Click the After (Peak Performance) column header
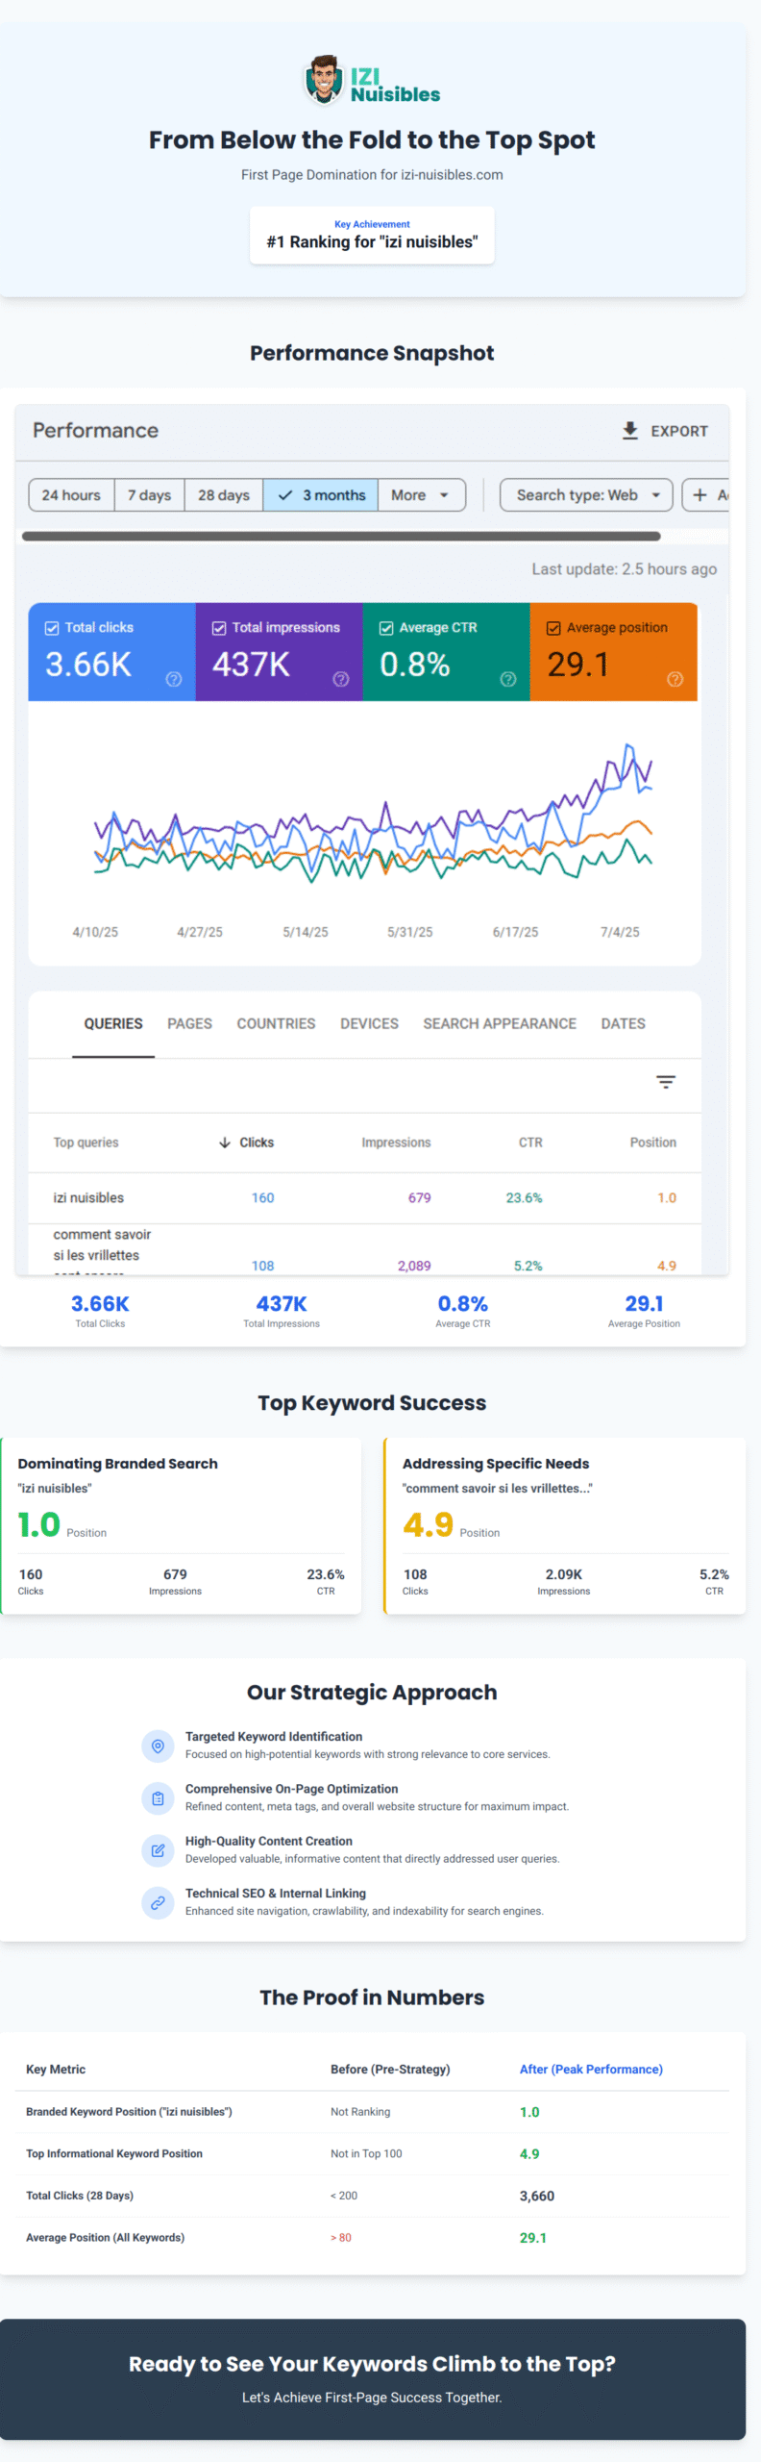Viewport: 761px width, 2462px height. click(591, 2069)
